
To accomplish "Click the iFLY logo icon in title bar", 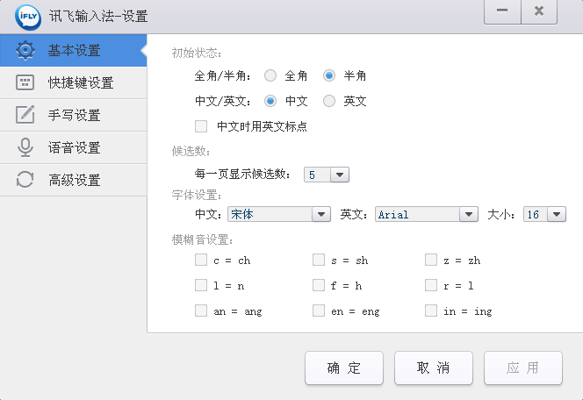I will (x=29, y=16).
